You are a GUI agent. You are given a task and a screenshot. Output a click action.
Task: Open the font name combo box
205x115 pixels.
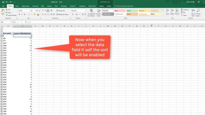click(24, 11)
